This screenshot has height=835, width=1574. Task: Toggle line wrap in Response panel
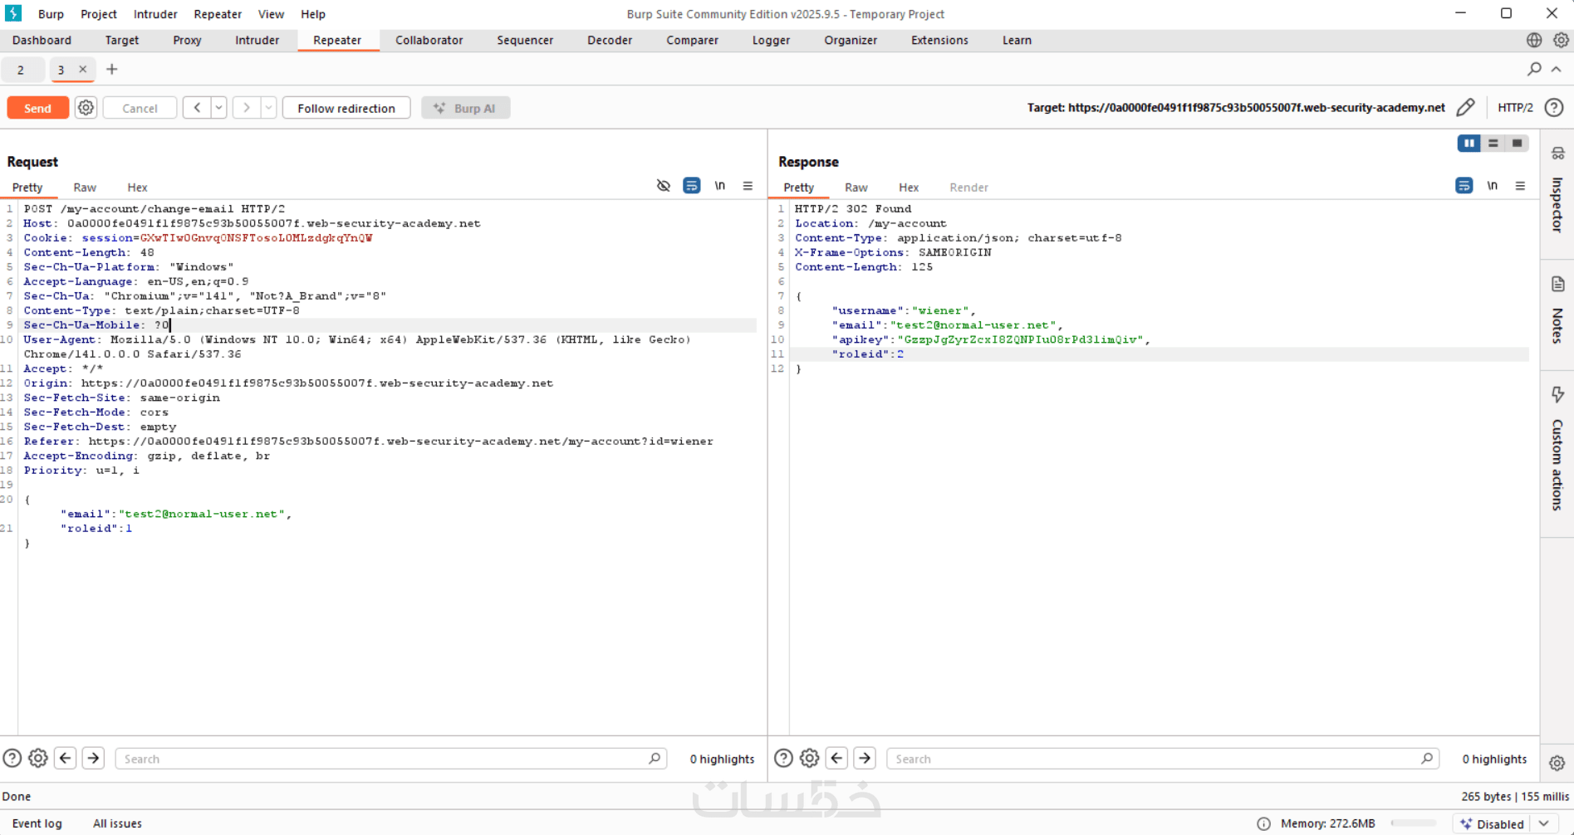pyautogui.click(x=1464, y=186)
